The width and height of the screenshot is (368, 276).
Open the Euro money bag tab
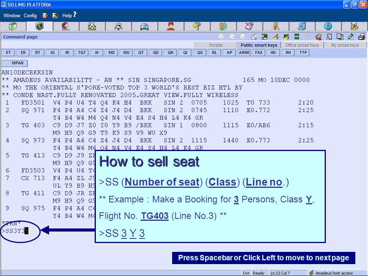pyautogui.click(x=276, y=26)
